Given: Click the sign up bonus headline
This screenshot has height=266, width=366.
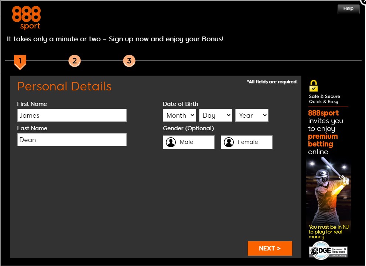Looking at the screenshot, I should tap(115, 39).
